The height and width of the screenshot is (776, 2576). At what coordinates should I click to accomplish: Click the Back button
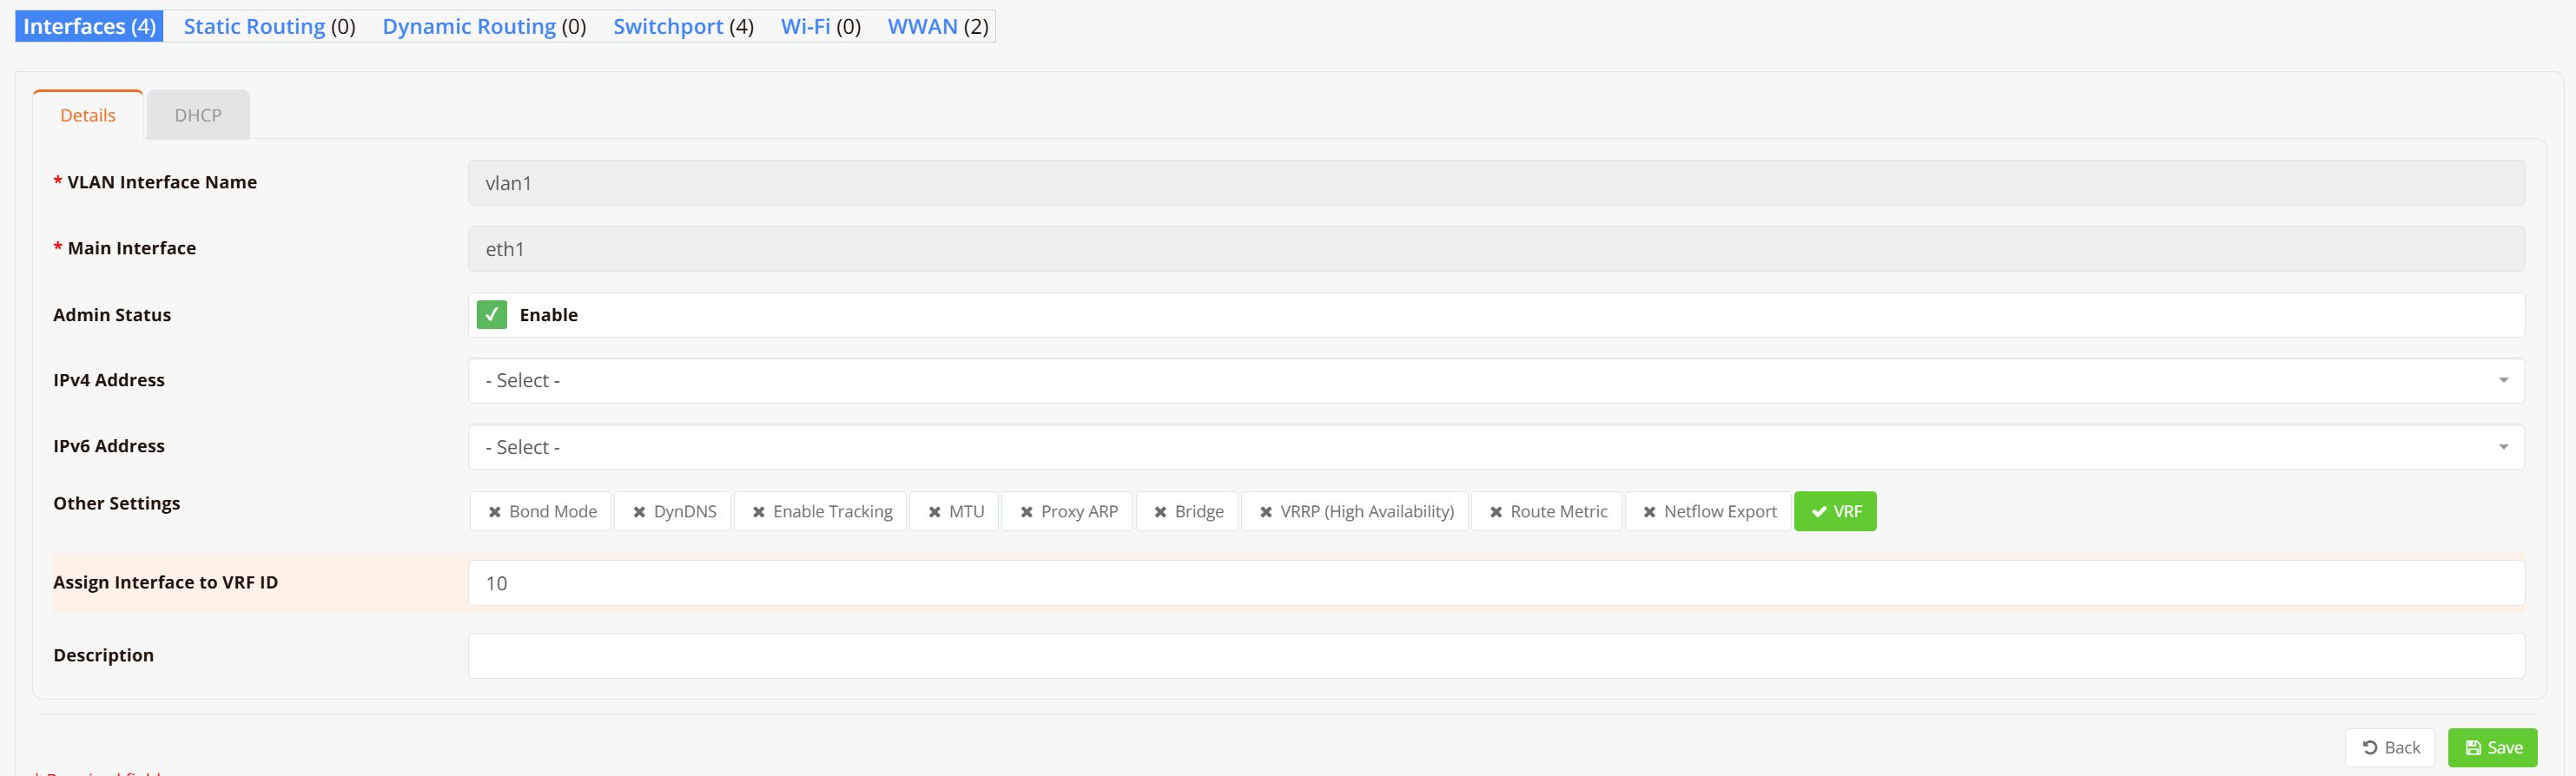(x=2389, y=747)
